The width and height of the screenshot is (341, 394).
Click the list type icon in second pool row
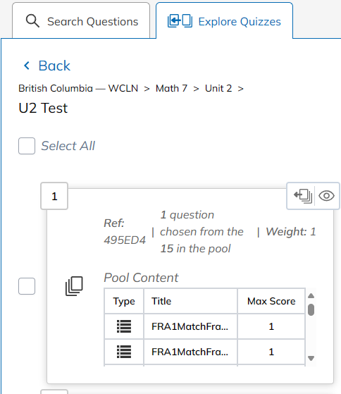(124, 352)
